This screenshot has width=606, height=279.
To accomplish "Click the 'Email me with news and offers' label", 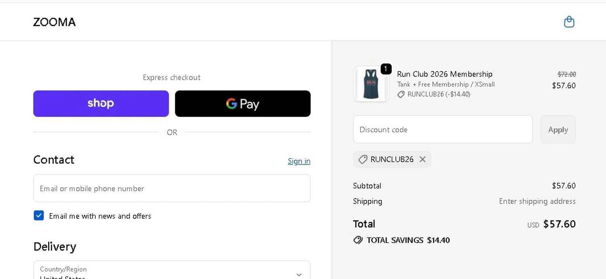I will tap(100, 216).
